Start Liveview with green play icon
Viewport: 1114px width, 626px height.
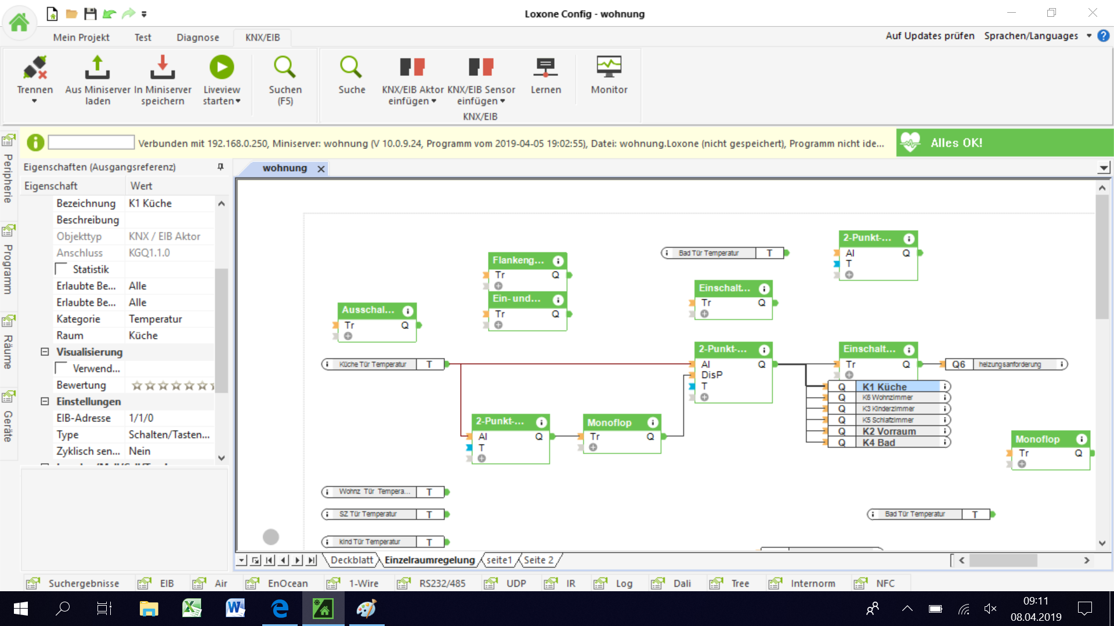coord(222,68)
